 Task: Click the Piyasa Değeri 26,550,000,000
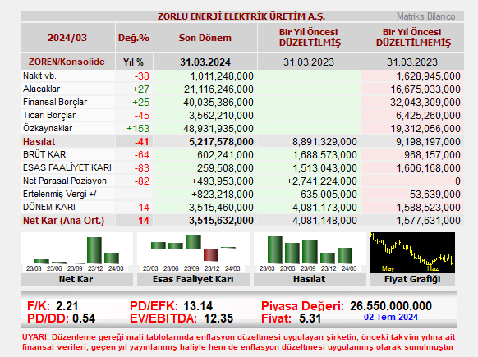pos(391,306)
